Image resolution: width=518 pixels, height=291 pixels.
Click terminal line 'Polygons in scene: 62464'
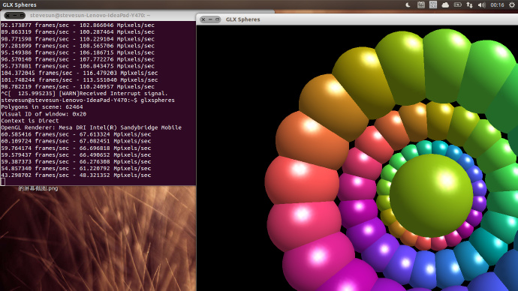click(x=42, y=107)
